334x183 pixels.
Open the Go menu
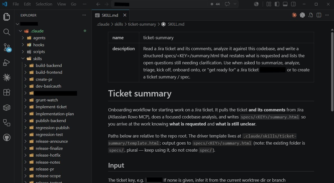click(73, 4)
